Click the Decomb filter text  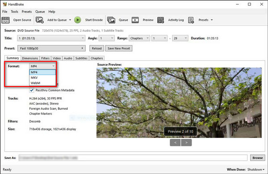click(x=35, y=121)
